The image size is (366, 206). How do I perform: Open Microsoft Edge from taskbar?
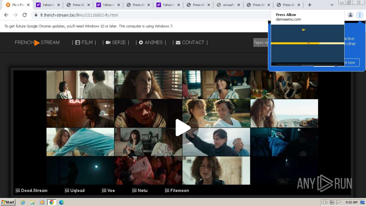pos(61,202)
